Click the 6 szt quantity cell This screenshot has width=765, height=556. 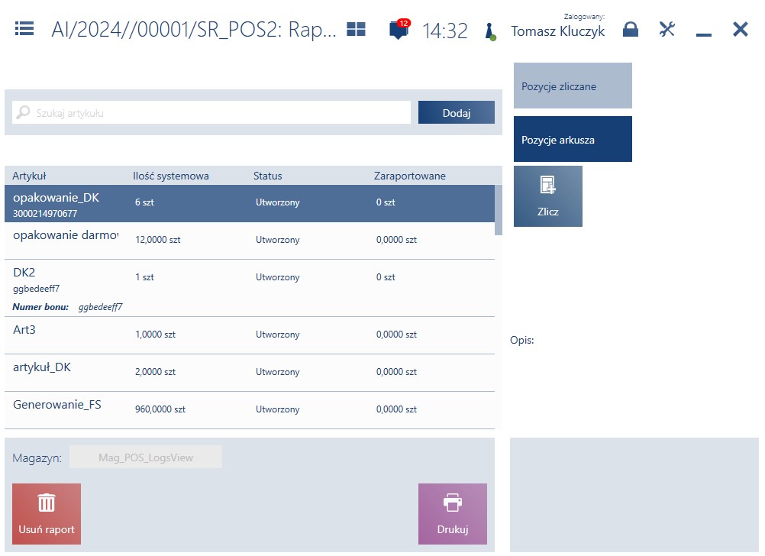click(x=144, y=202)
